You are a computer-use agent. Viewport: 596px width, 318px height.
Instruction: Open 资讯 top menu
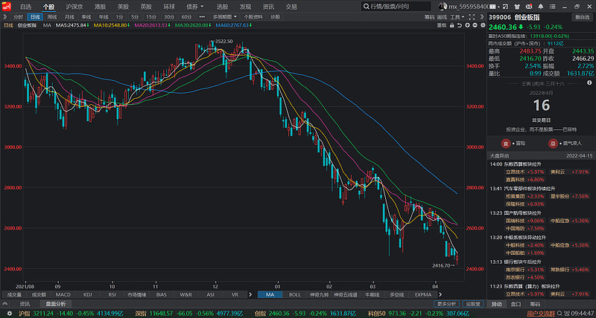click(268, 7)
